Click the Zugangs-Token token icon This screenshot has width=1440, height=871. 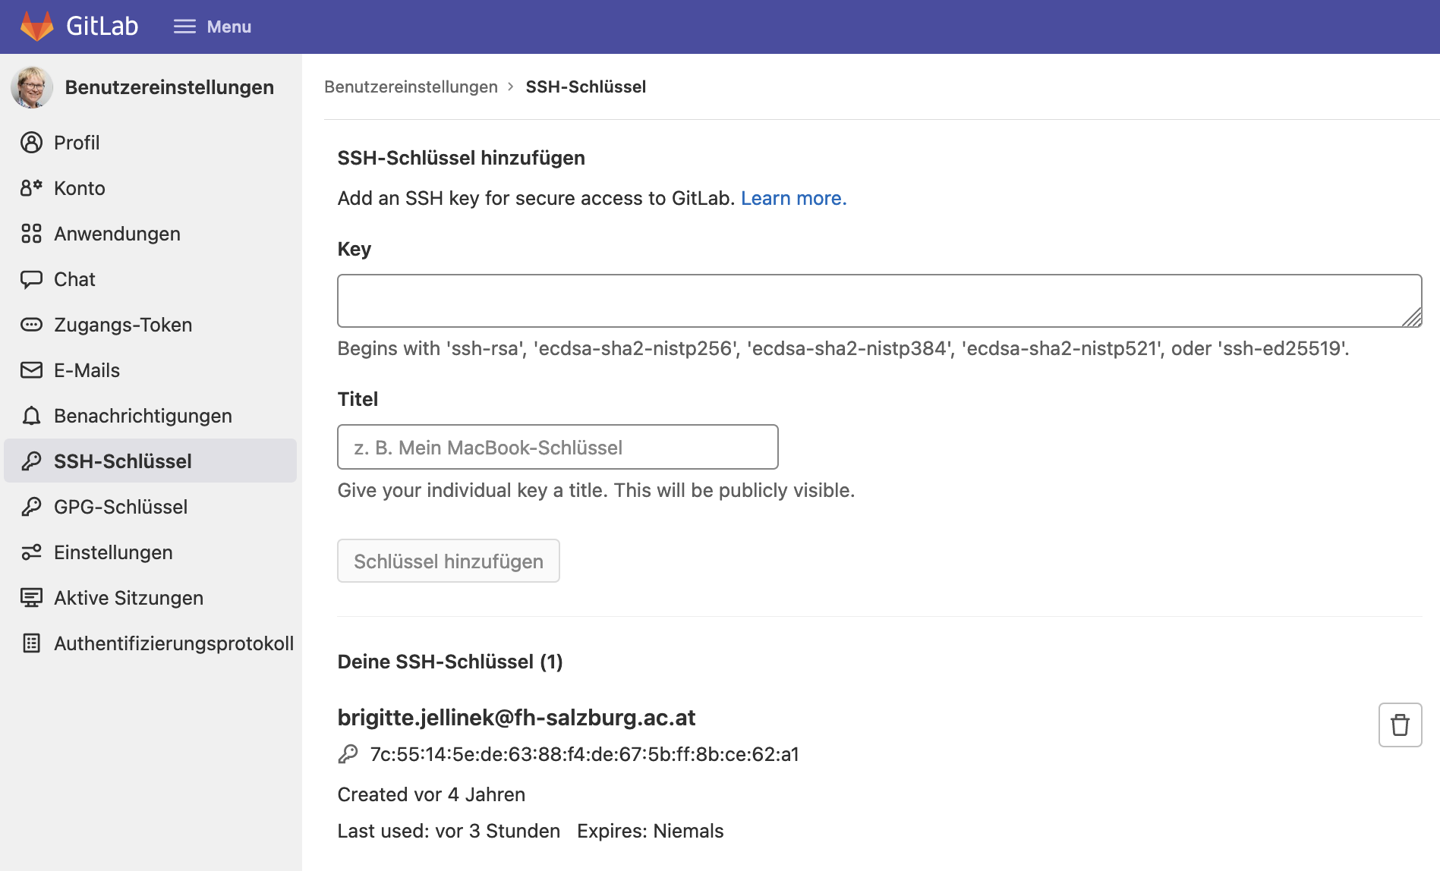pyautogui.click(x=31, y=325)
